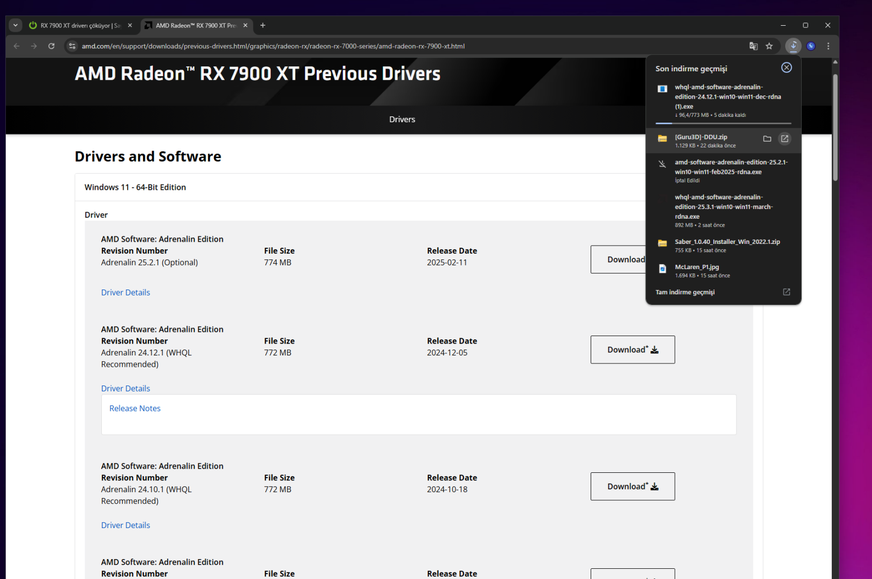Screen dimensions: 872x579
Task: Close the 'RX 7900 XT driverı çöküyor' tab
Action: click(130, 25)
